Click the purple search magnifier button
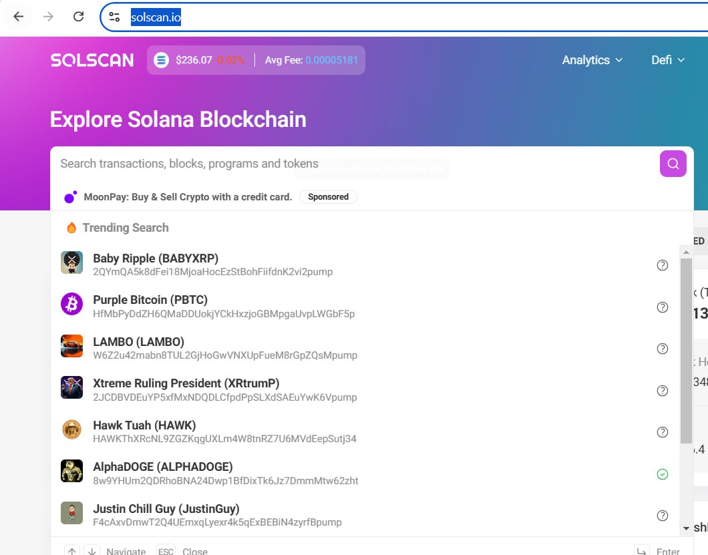 (673, 164)
